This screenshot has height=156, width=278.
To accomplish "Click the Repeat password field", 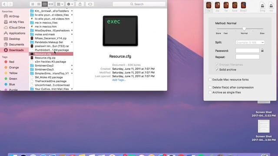I will [x=248, y=57].
